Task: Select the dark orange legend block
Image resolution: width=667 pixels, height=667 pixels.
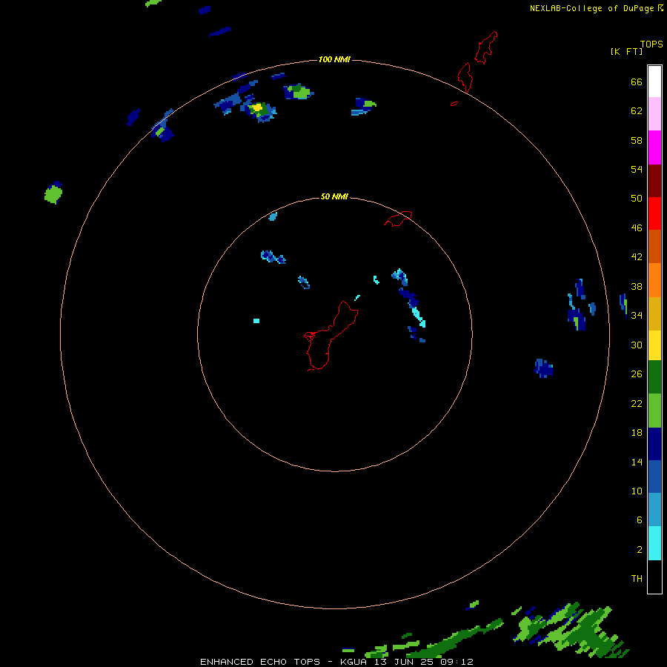Action: click(x=654, y=246)
